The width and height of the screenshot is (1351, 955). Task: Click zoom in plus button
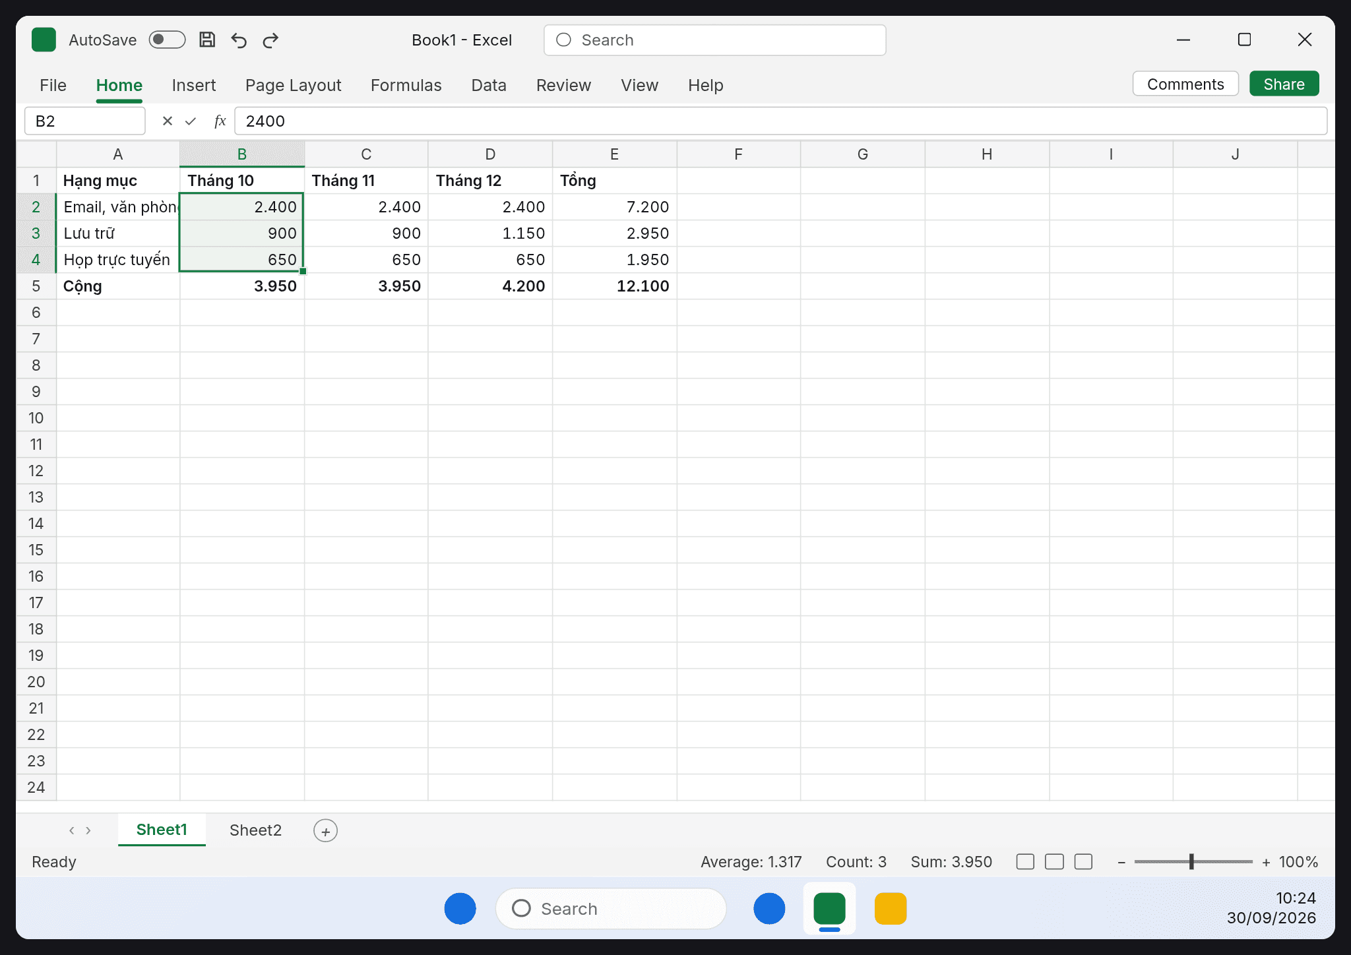point(1266,862)
